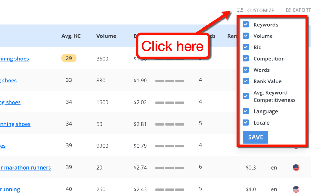This screenshot has width=315, height=196.
Task: Sort by Volume column header
Action: tap(106, 36)
